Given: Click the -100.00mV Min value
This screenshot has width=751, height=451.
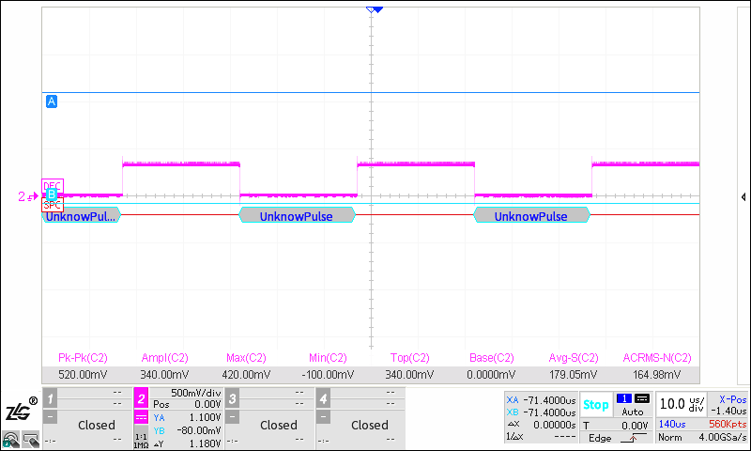Looking at the screenshot, I should point(328,375).
